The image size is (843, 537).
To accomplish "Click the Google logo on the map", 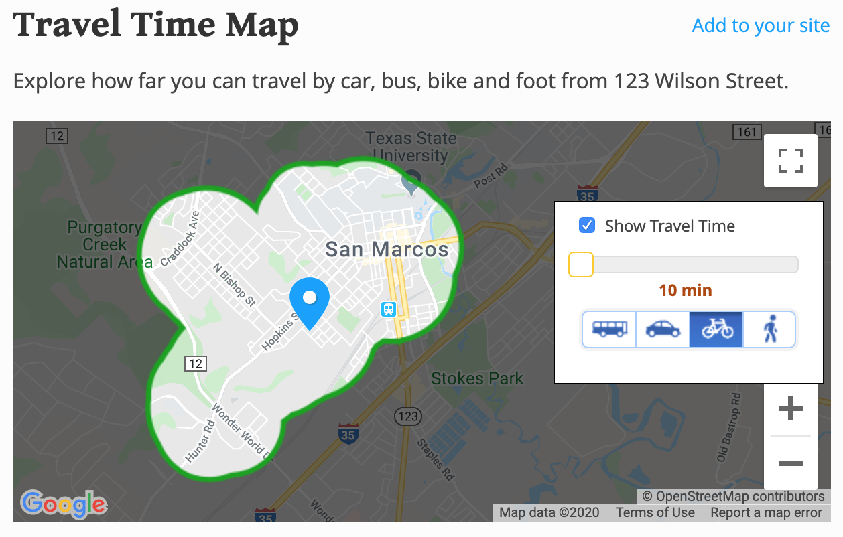I will pyautogui.click(x=64, y=504).
